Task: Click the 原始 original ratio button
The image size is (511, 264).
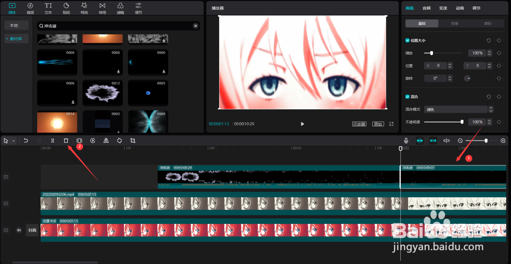Action: (378, 124)
